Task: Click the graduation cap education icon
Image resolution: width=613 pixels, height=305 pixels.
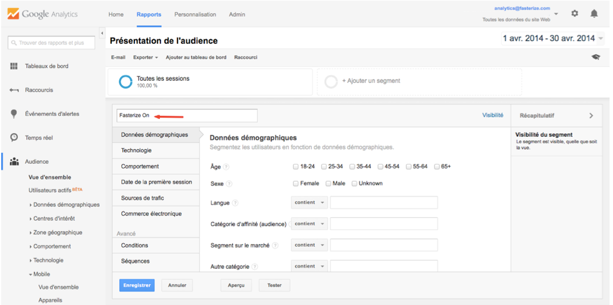Action: (x=596, y=58)
